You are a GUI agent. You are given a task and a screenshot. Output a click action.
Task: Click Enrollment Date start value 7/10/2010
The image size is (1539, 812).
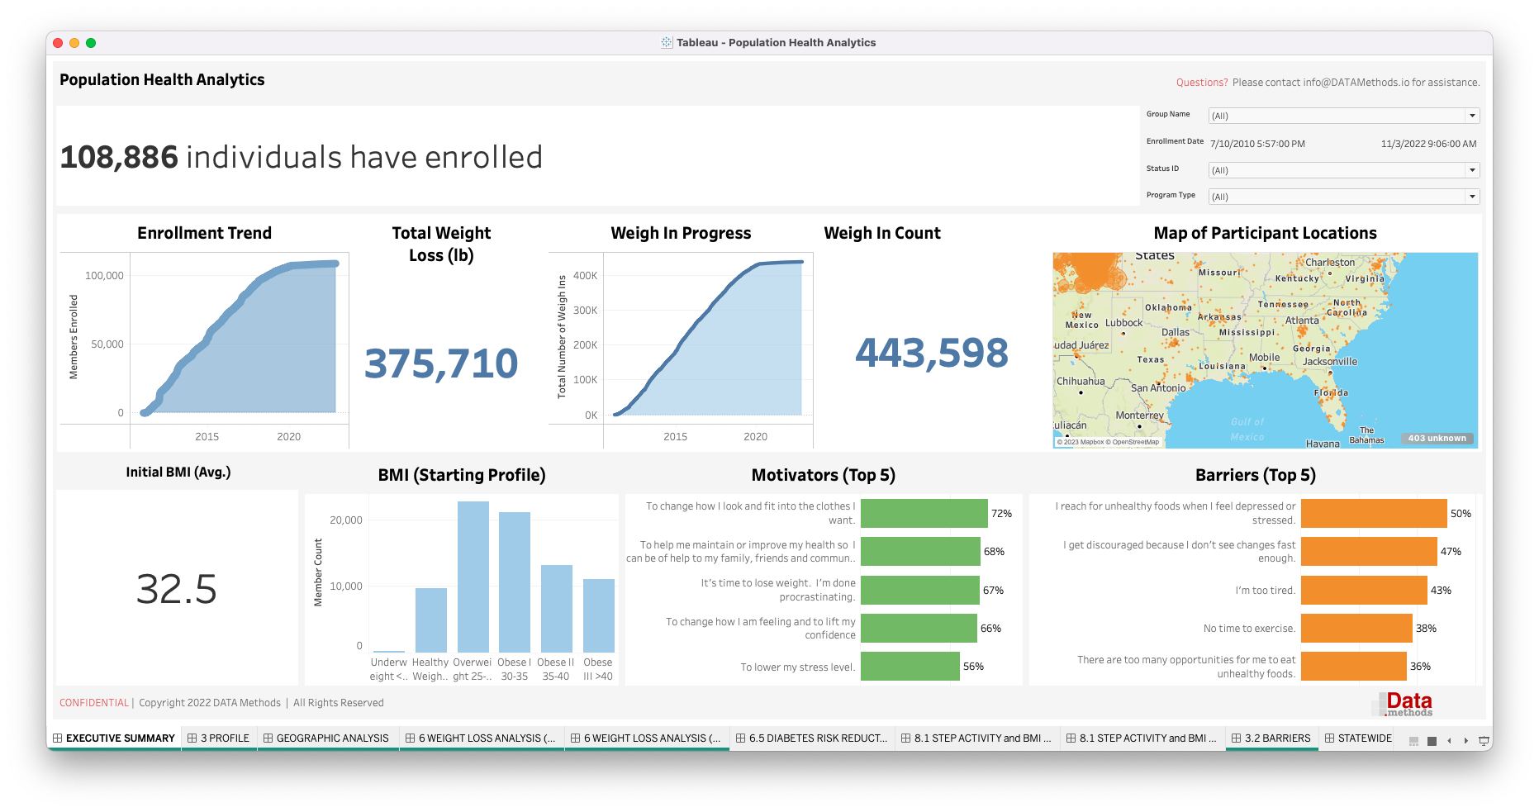[1257, 144]
